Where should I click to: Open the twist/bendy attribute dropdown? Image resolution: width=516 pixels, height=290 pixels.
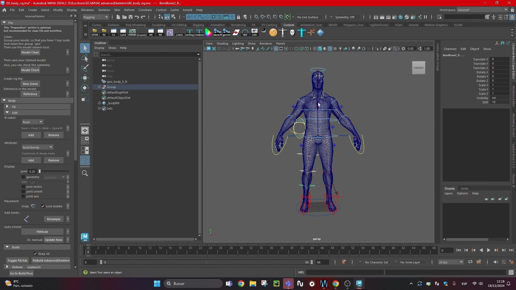tap(37, 147)
